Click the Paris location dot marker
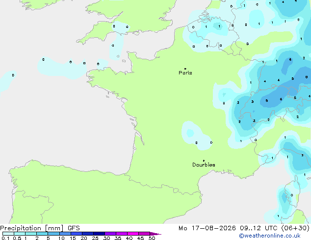Viewport: 311px width, 240px height. [x=185, y=69]
